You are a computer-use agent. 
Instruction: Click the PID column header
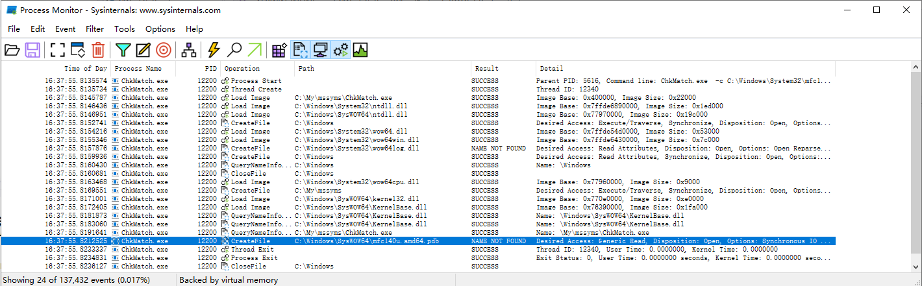pos(198,69)
